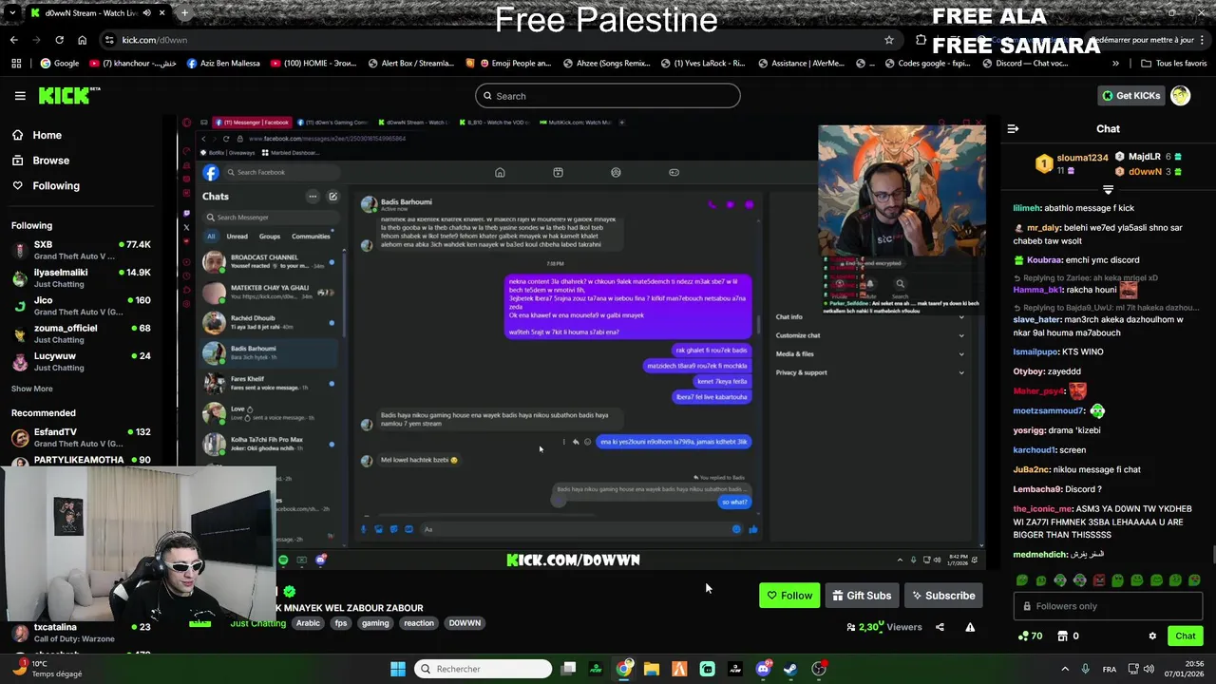Open File Explorer from the taskbar
Viewport: 1216px width, 684px height.
pyautogui.click(x=652, y=669)
